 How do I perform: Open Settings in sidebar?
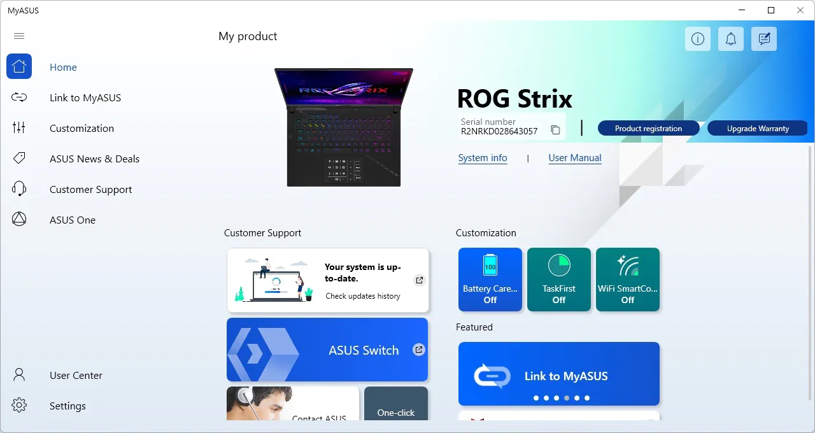point(67,406)
